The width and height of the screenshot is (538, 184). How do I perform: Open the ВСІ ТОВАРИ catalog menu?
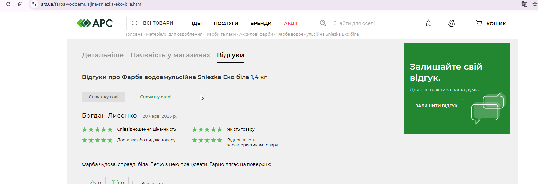[153, 23]
